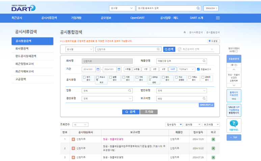Viewport: 261px width, 161px height.
Task: Click the ENGLISH language button
Action: point(211,8)
